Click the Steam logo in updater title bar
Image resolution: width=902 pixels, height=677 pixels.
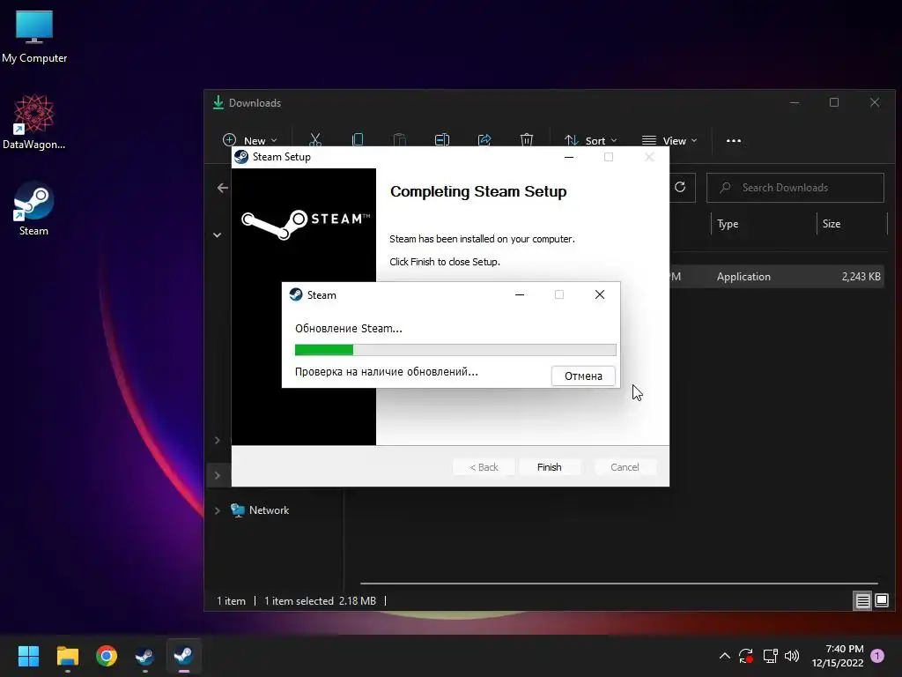[x=296, y=294]
